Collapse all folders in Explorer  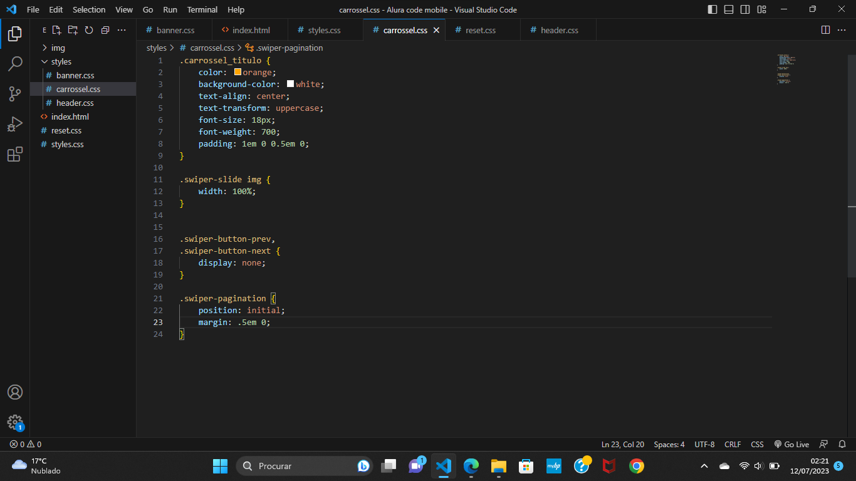[105, 30]
